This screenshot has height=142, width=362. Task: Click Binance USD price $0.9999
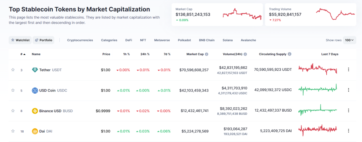[103, 111]
